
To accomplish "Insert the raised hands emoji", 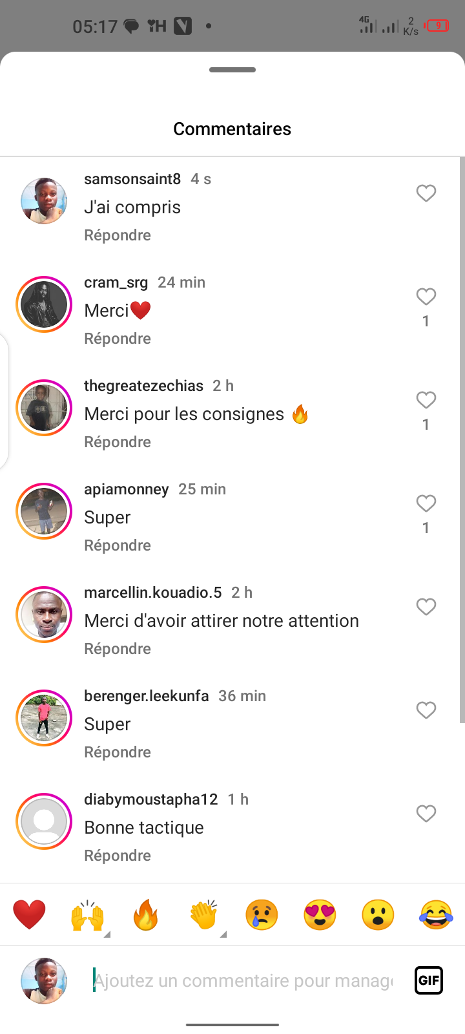I will pos(87,915).
